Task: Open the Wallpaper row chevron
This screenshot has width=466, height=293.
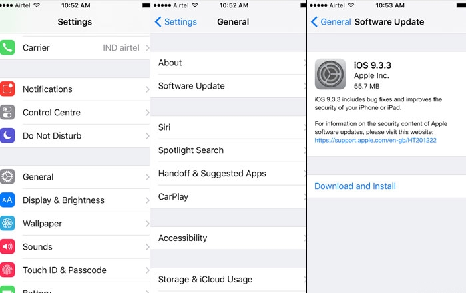Action: point(147,223)
